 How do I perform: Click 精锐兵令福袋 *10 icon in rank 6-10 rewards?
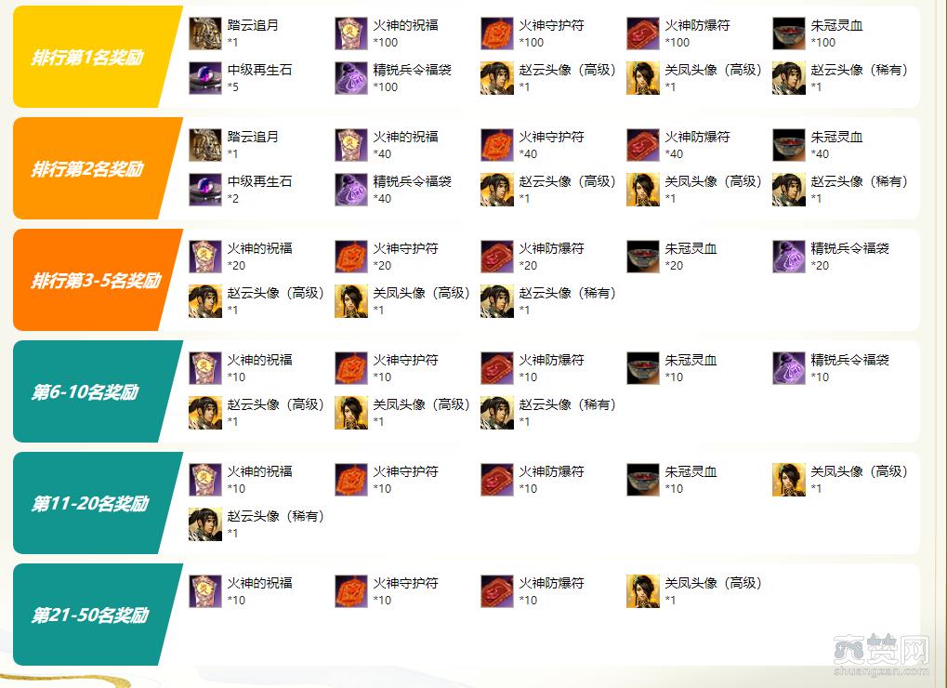click(x=789, y=368)
